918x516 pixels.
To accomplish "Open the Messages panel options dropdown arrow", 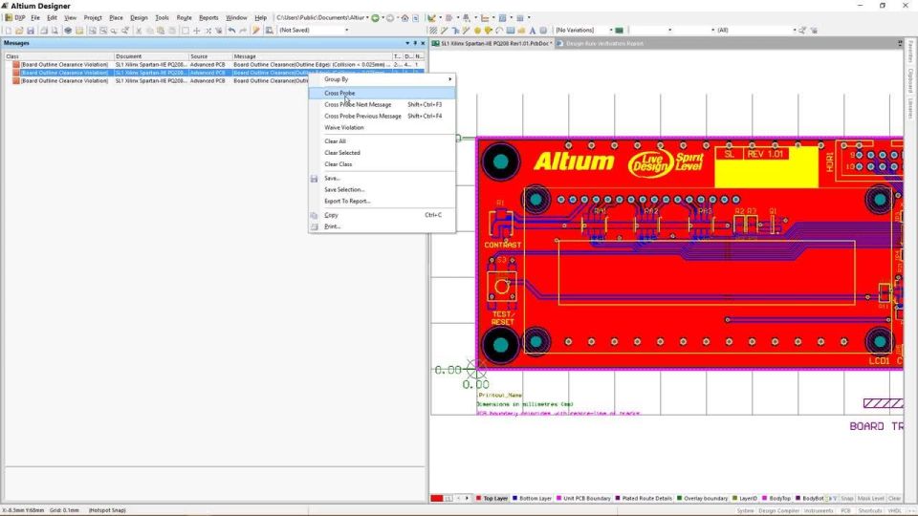I will click(407, 43).
